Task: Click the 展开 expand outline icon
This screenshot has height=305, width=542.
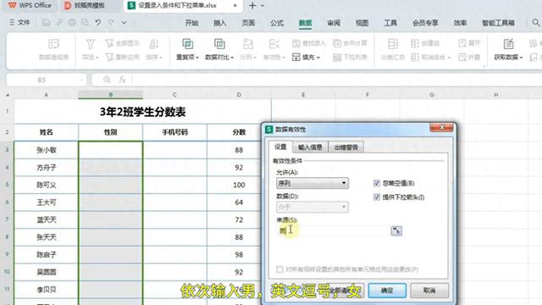Action: click(462, 43)
